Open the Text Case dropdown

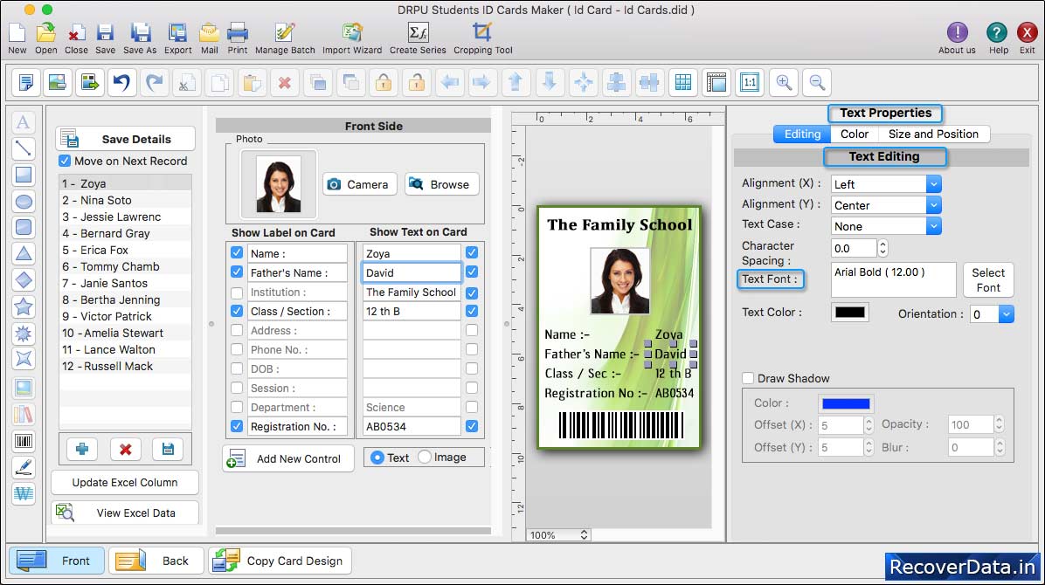click(933, 226)
